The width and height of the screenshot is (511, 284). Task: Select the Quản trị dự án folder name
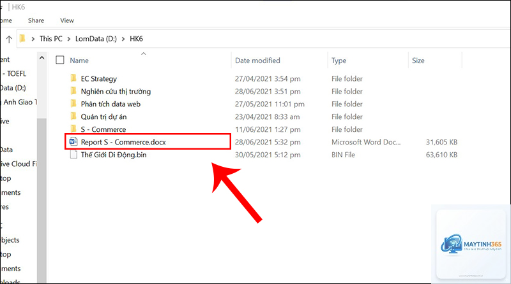tap(103, 117)
